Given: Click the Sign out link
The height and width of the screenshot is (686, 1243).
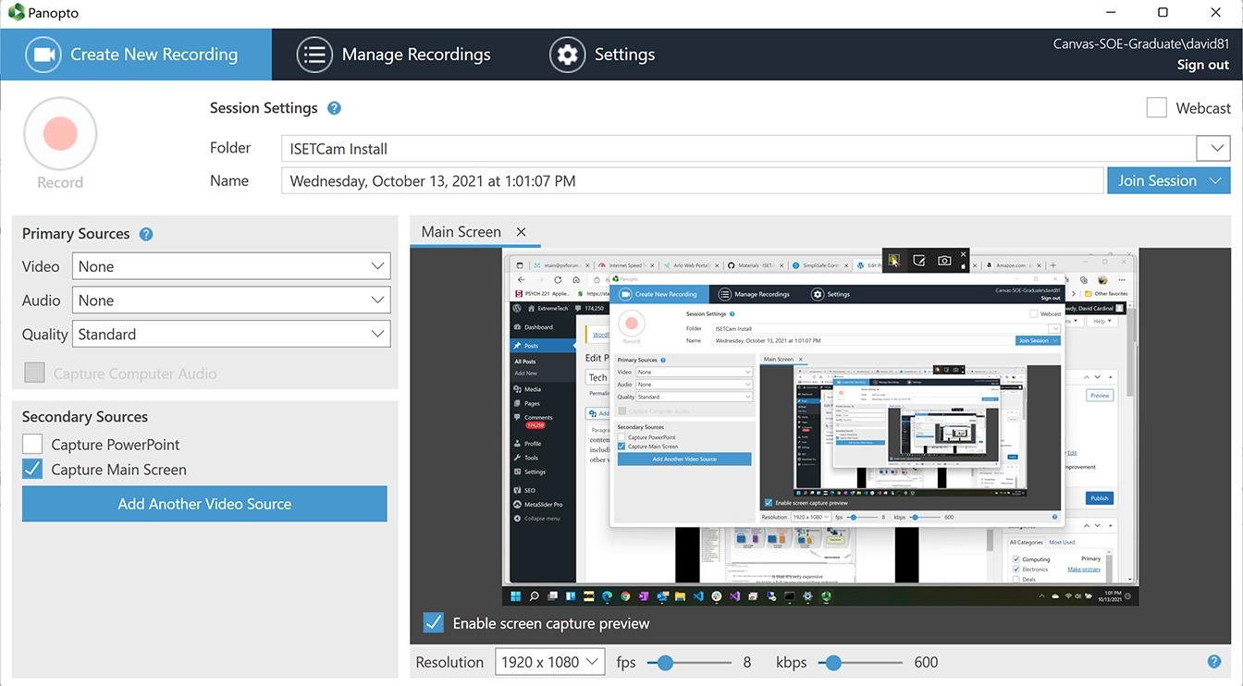Looking at the screenshot, I should [1202, 65].
